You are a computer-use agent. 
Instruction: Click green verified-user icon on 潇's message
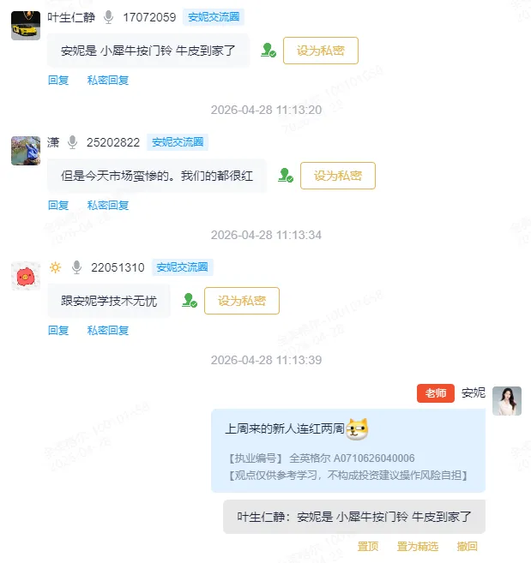[286, 176]
